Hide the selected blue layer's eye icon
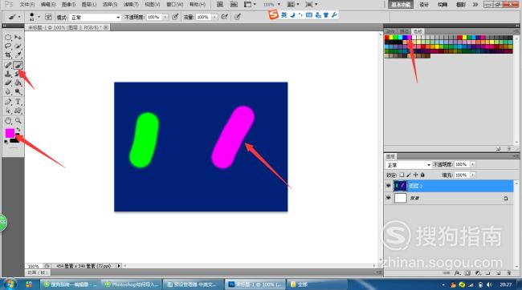The image size is (522, 290). 388,186
